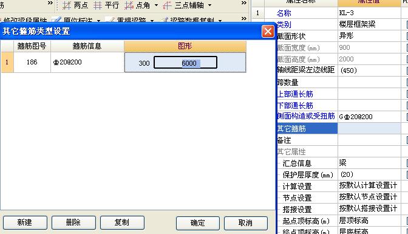Click the 截面形状 property label

click(291, 36)
